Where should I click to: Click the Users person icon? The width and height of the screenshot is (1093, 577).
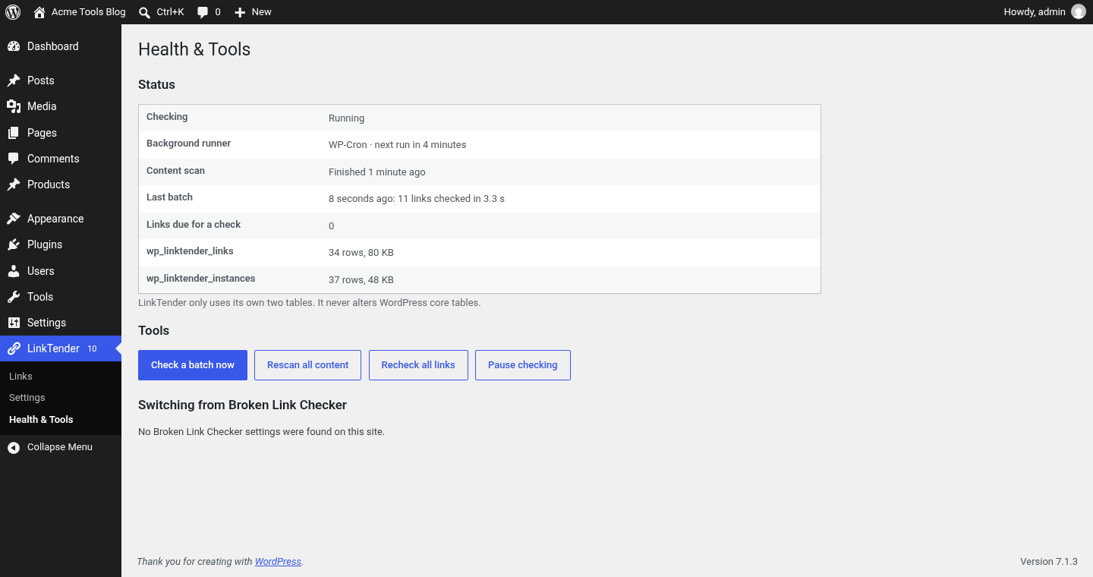(14, 271)
